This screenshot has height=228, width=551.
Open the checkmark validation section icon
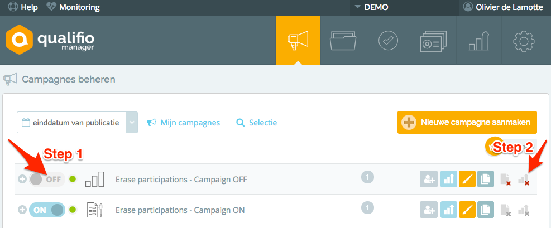coord(389,41)
